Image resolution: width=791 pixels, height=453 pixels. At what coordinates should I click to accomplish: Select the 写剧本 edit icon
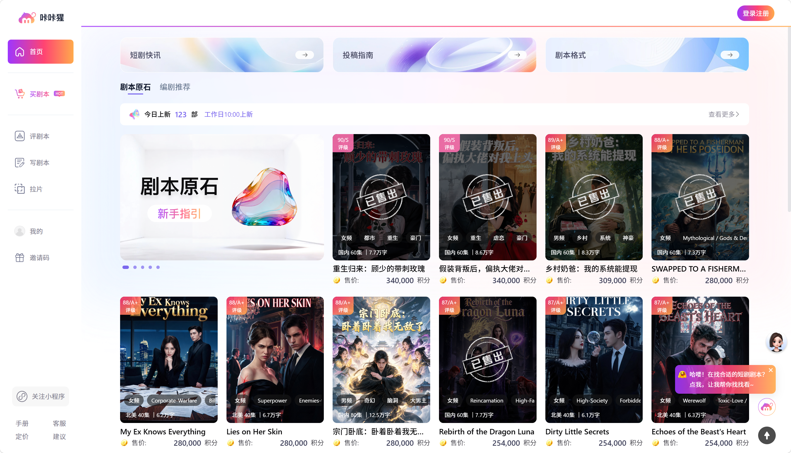[x=20, y=162]
